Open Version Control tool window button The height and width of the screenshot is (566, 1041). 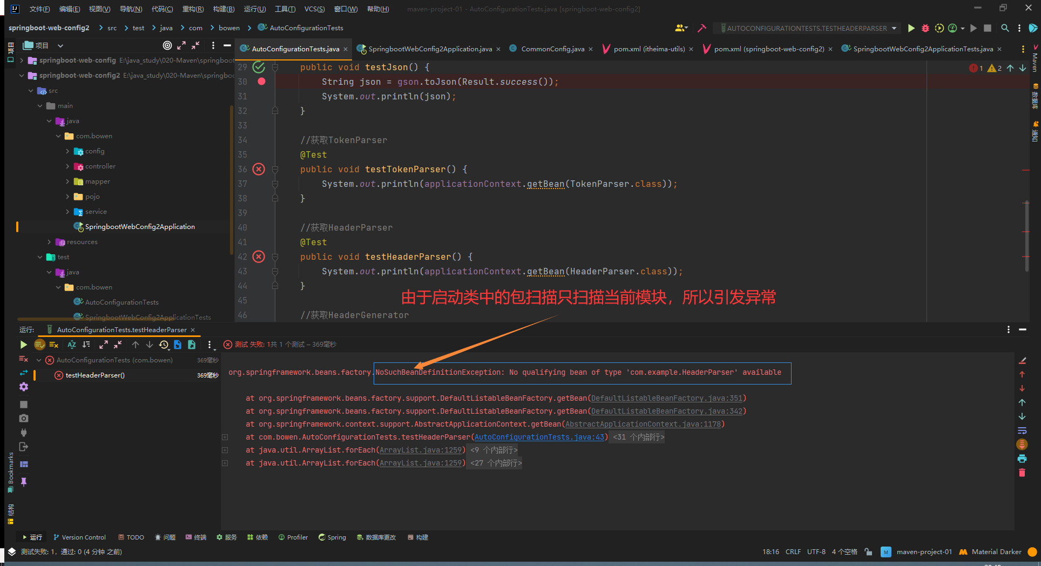pos(79,537)
